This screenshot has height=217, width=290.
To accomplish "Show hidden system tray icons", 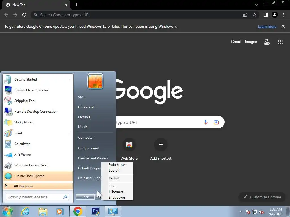I will pos(241,212).
